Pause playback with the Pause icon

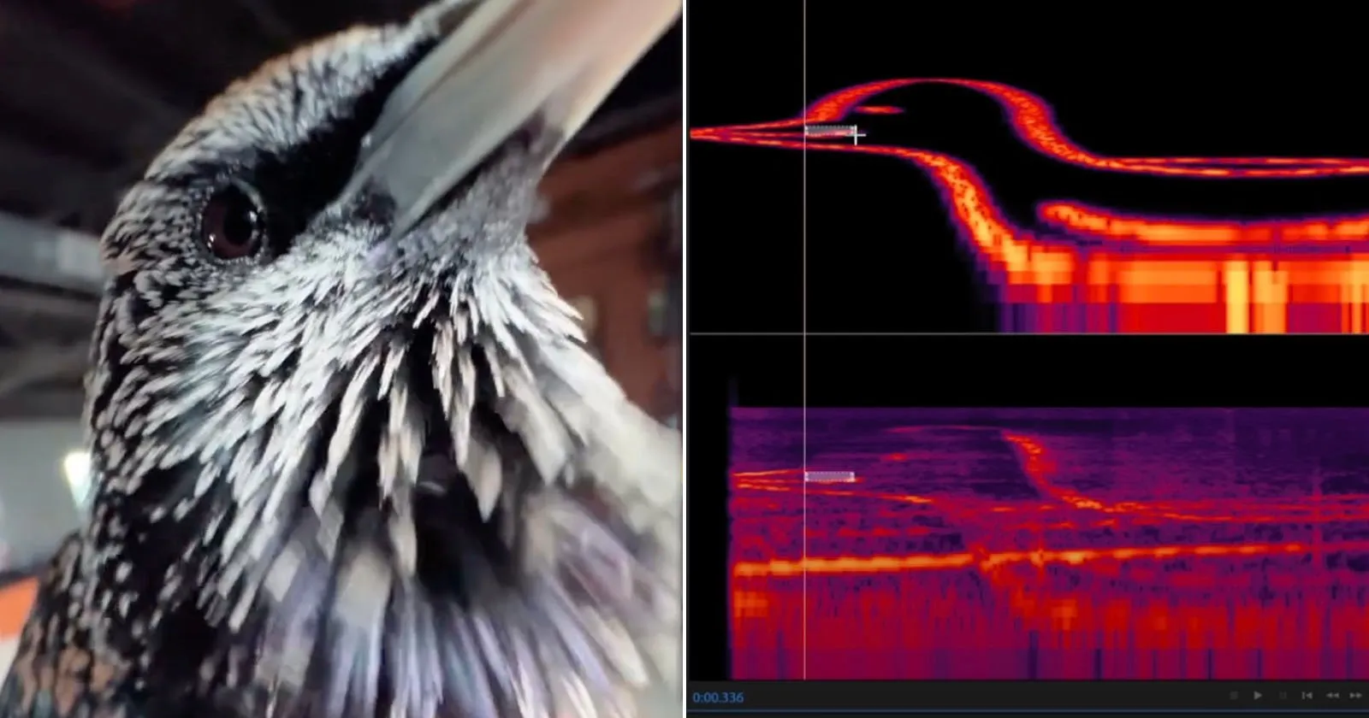1283,696
